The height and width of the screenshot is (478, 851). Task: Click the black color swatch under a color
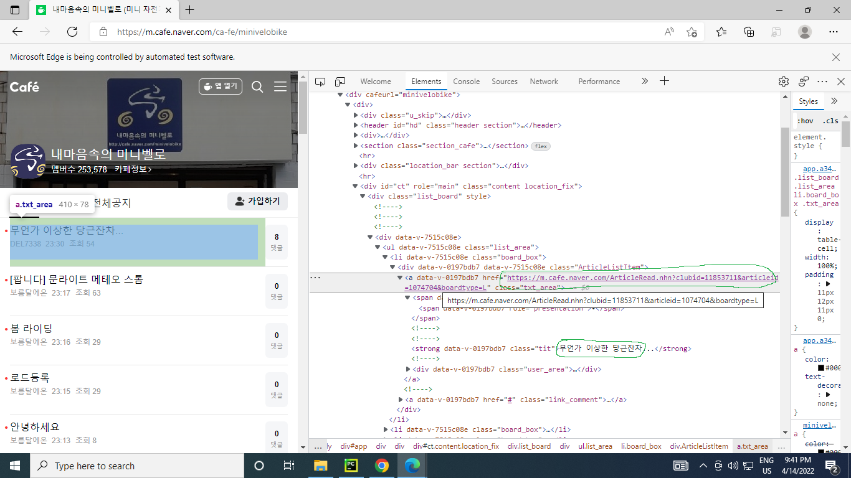822,368
